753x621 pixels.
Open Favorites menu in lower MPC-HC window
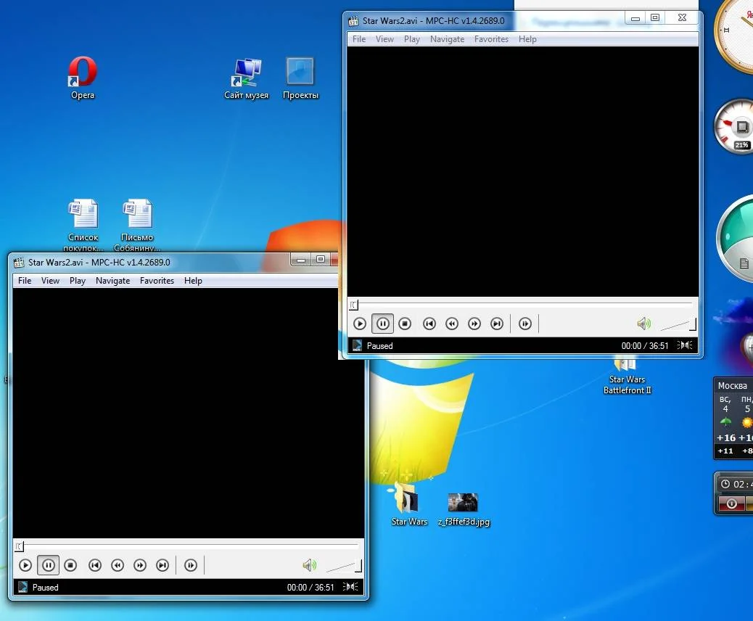(157, 281)
